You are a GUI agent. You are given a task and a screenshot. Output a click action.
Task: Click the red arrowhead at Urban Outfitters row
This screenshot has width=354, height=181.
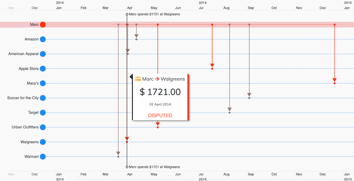(158, 124)
